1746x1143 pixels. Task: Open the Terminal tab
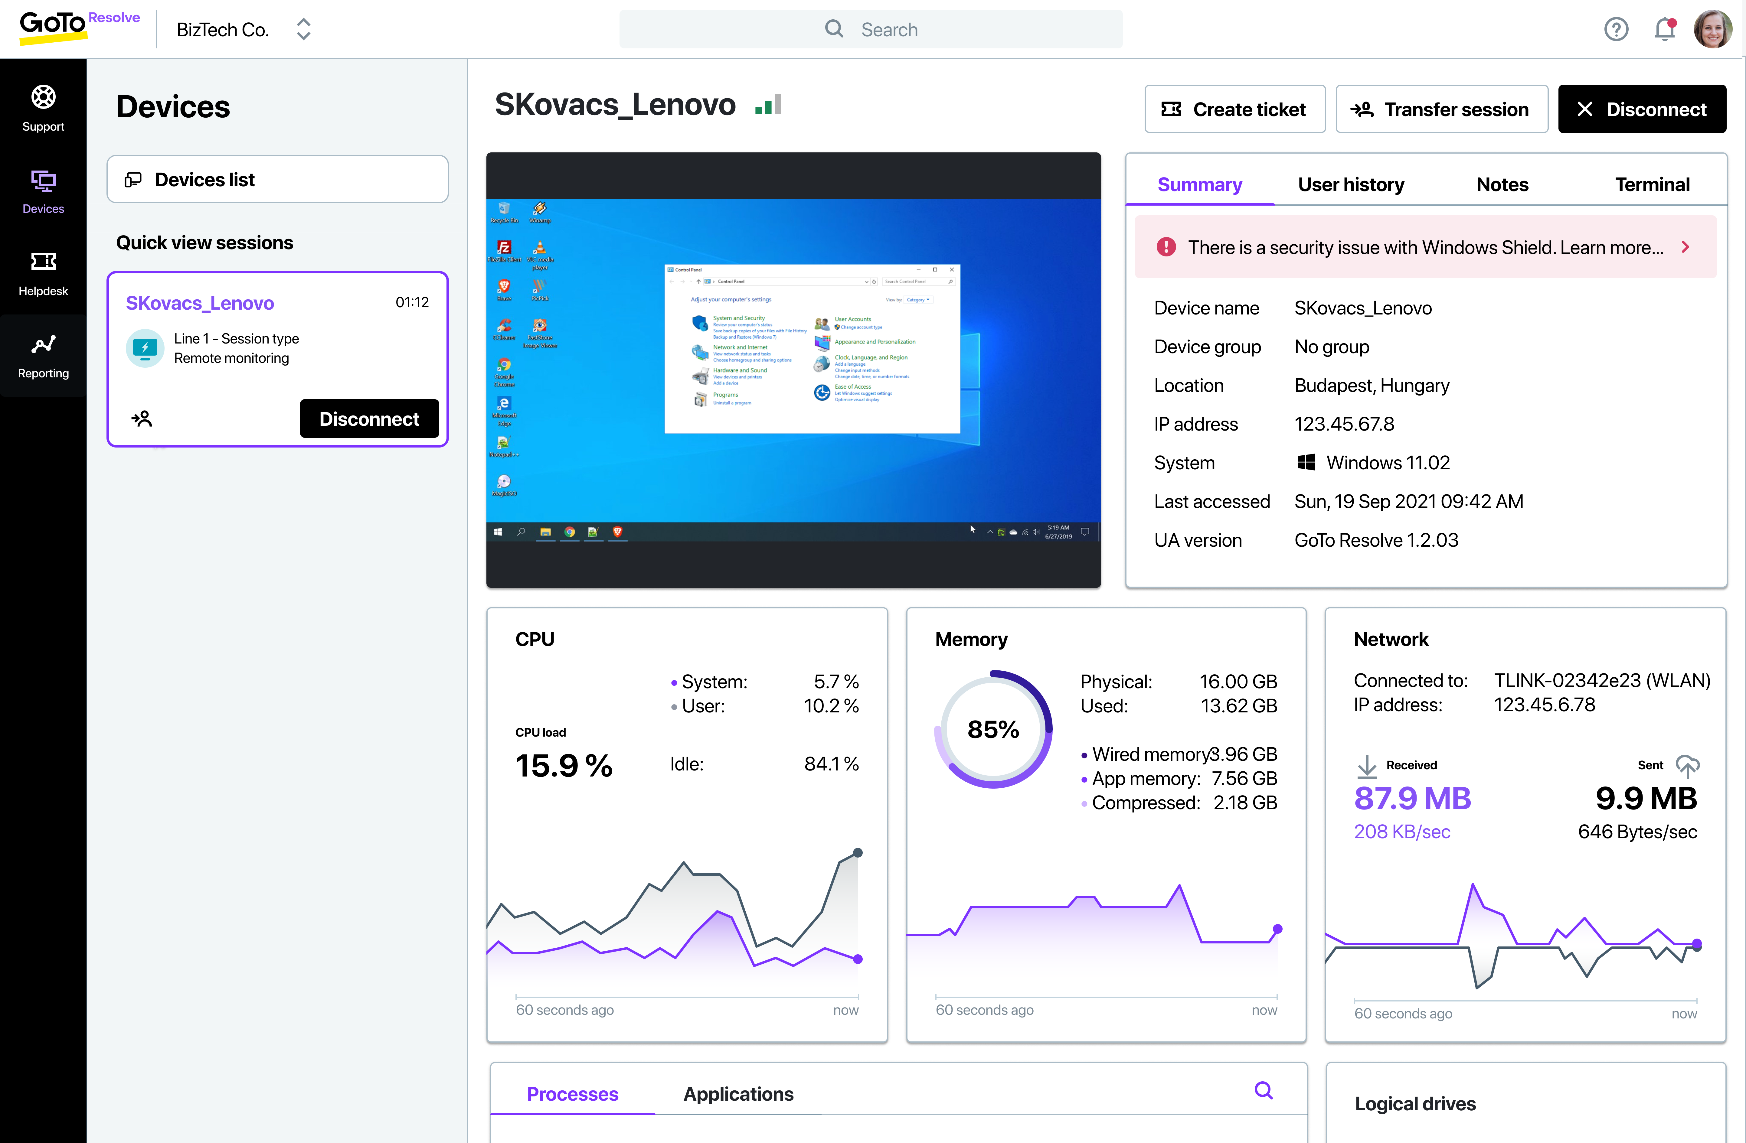(x=1652, y=185)
